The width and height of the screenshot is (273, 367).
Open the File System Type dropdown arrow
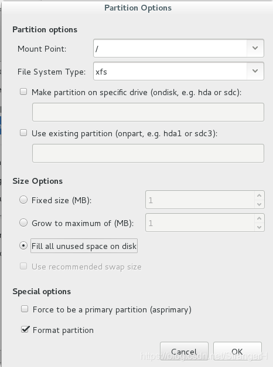pyautogui.click(x=255, y=71)
